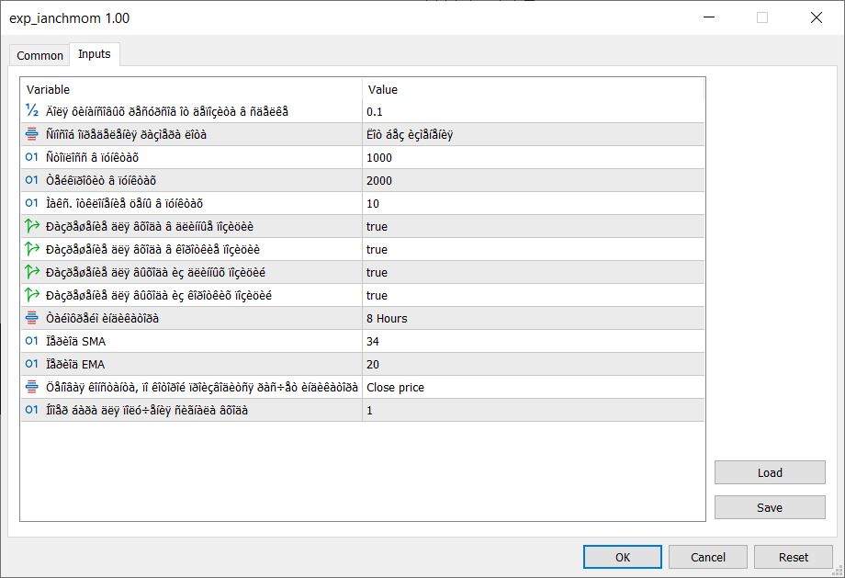Select the value 2000 cell
Screen dimensions: 845x578
pyautogui.click(x=533, y=181)
